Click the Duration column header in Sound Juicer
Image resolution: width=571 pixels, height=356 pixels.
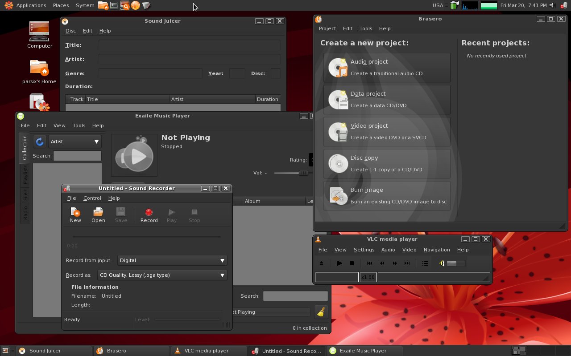268,99
